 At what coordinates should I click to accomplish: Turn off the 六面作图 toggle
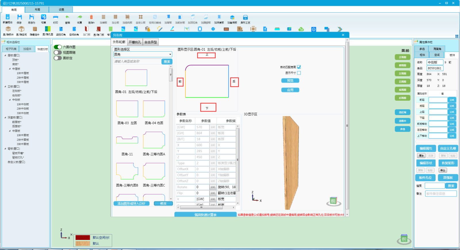pyautogui.click(x=58, y=47)
